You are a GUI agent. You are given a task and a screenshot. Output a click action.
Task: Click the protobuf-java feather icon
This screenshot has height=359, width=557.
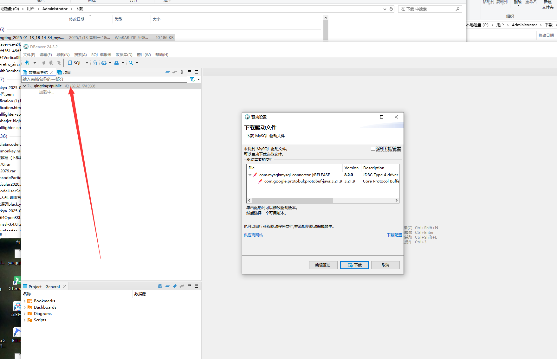click(260, 181)
